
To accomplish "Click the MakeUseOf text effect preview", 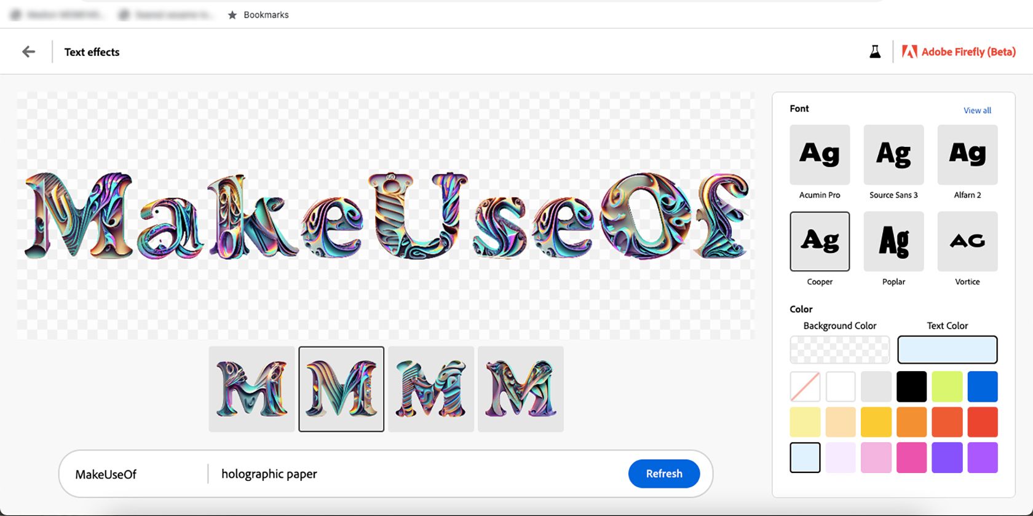I will (x=386, y=216).
